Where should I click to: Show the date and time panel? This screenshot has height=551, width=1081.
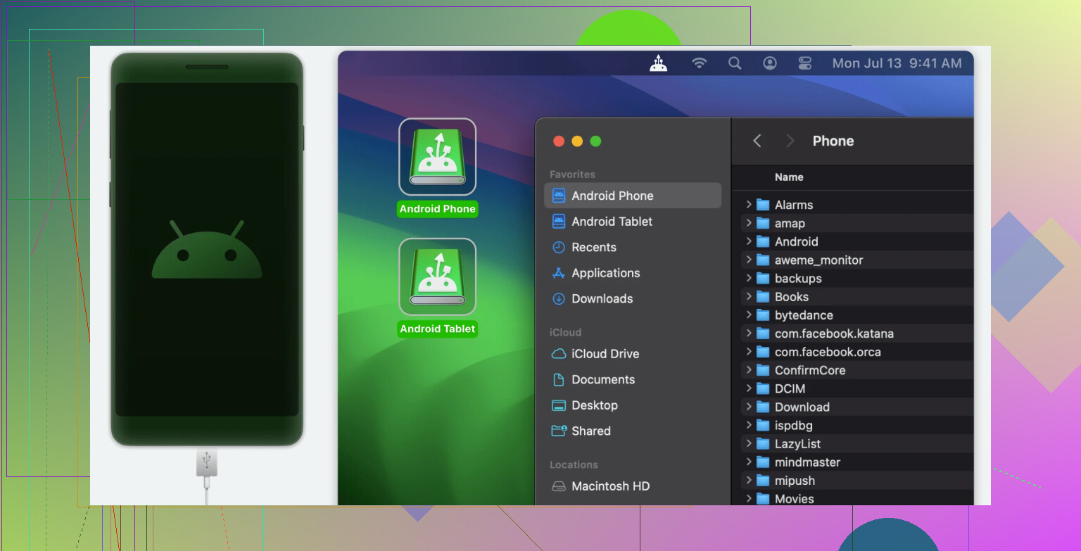click(x=897, y=63)
